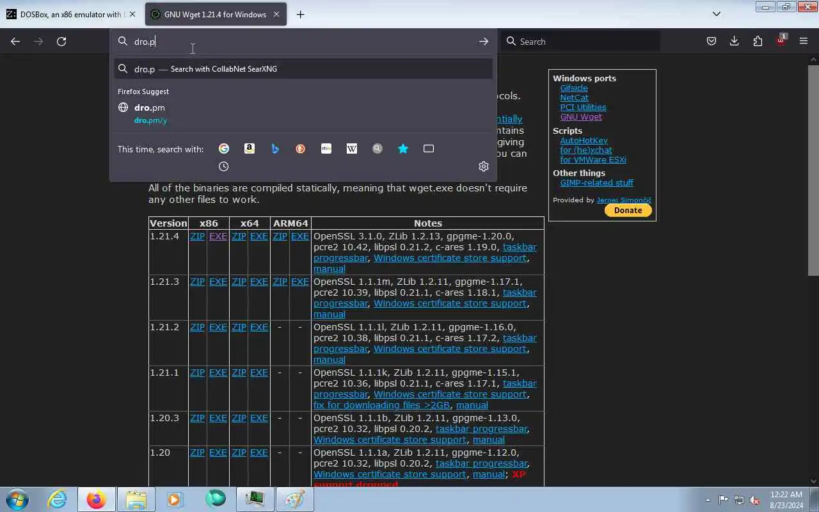The width and height of the screenshot is (819, 512).
Task: Search this time with Bing
Action: coord(275,148)
